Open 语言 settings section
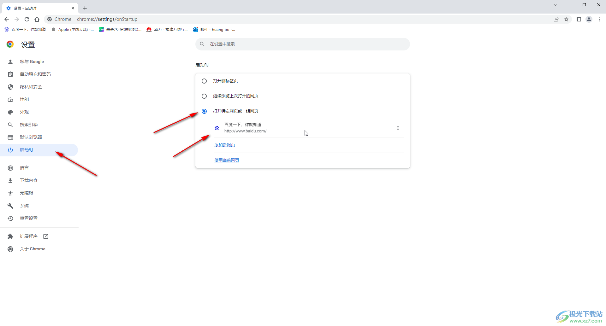Image resolution: width=606 pixels, height=326 pixels. click(x=39, y=168)
